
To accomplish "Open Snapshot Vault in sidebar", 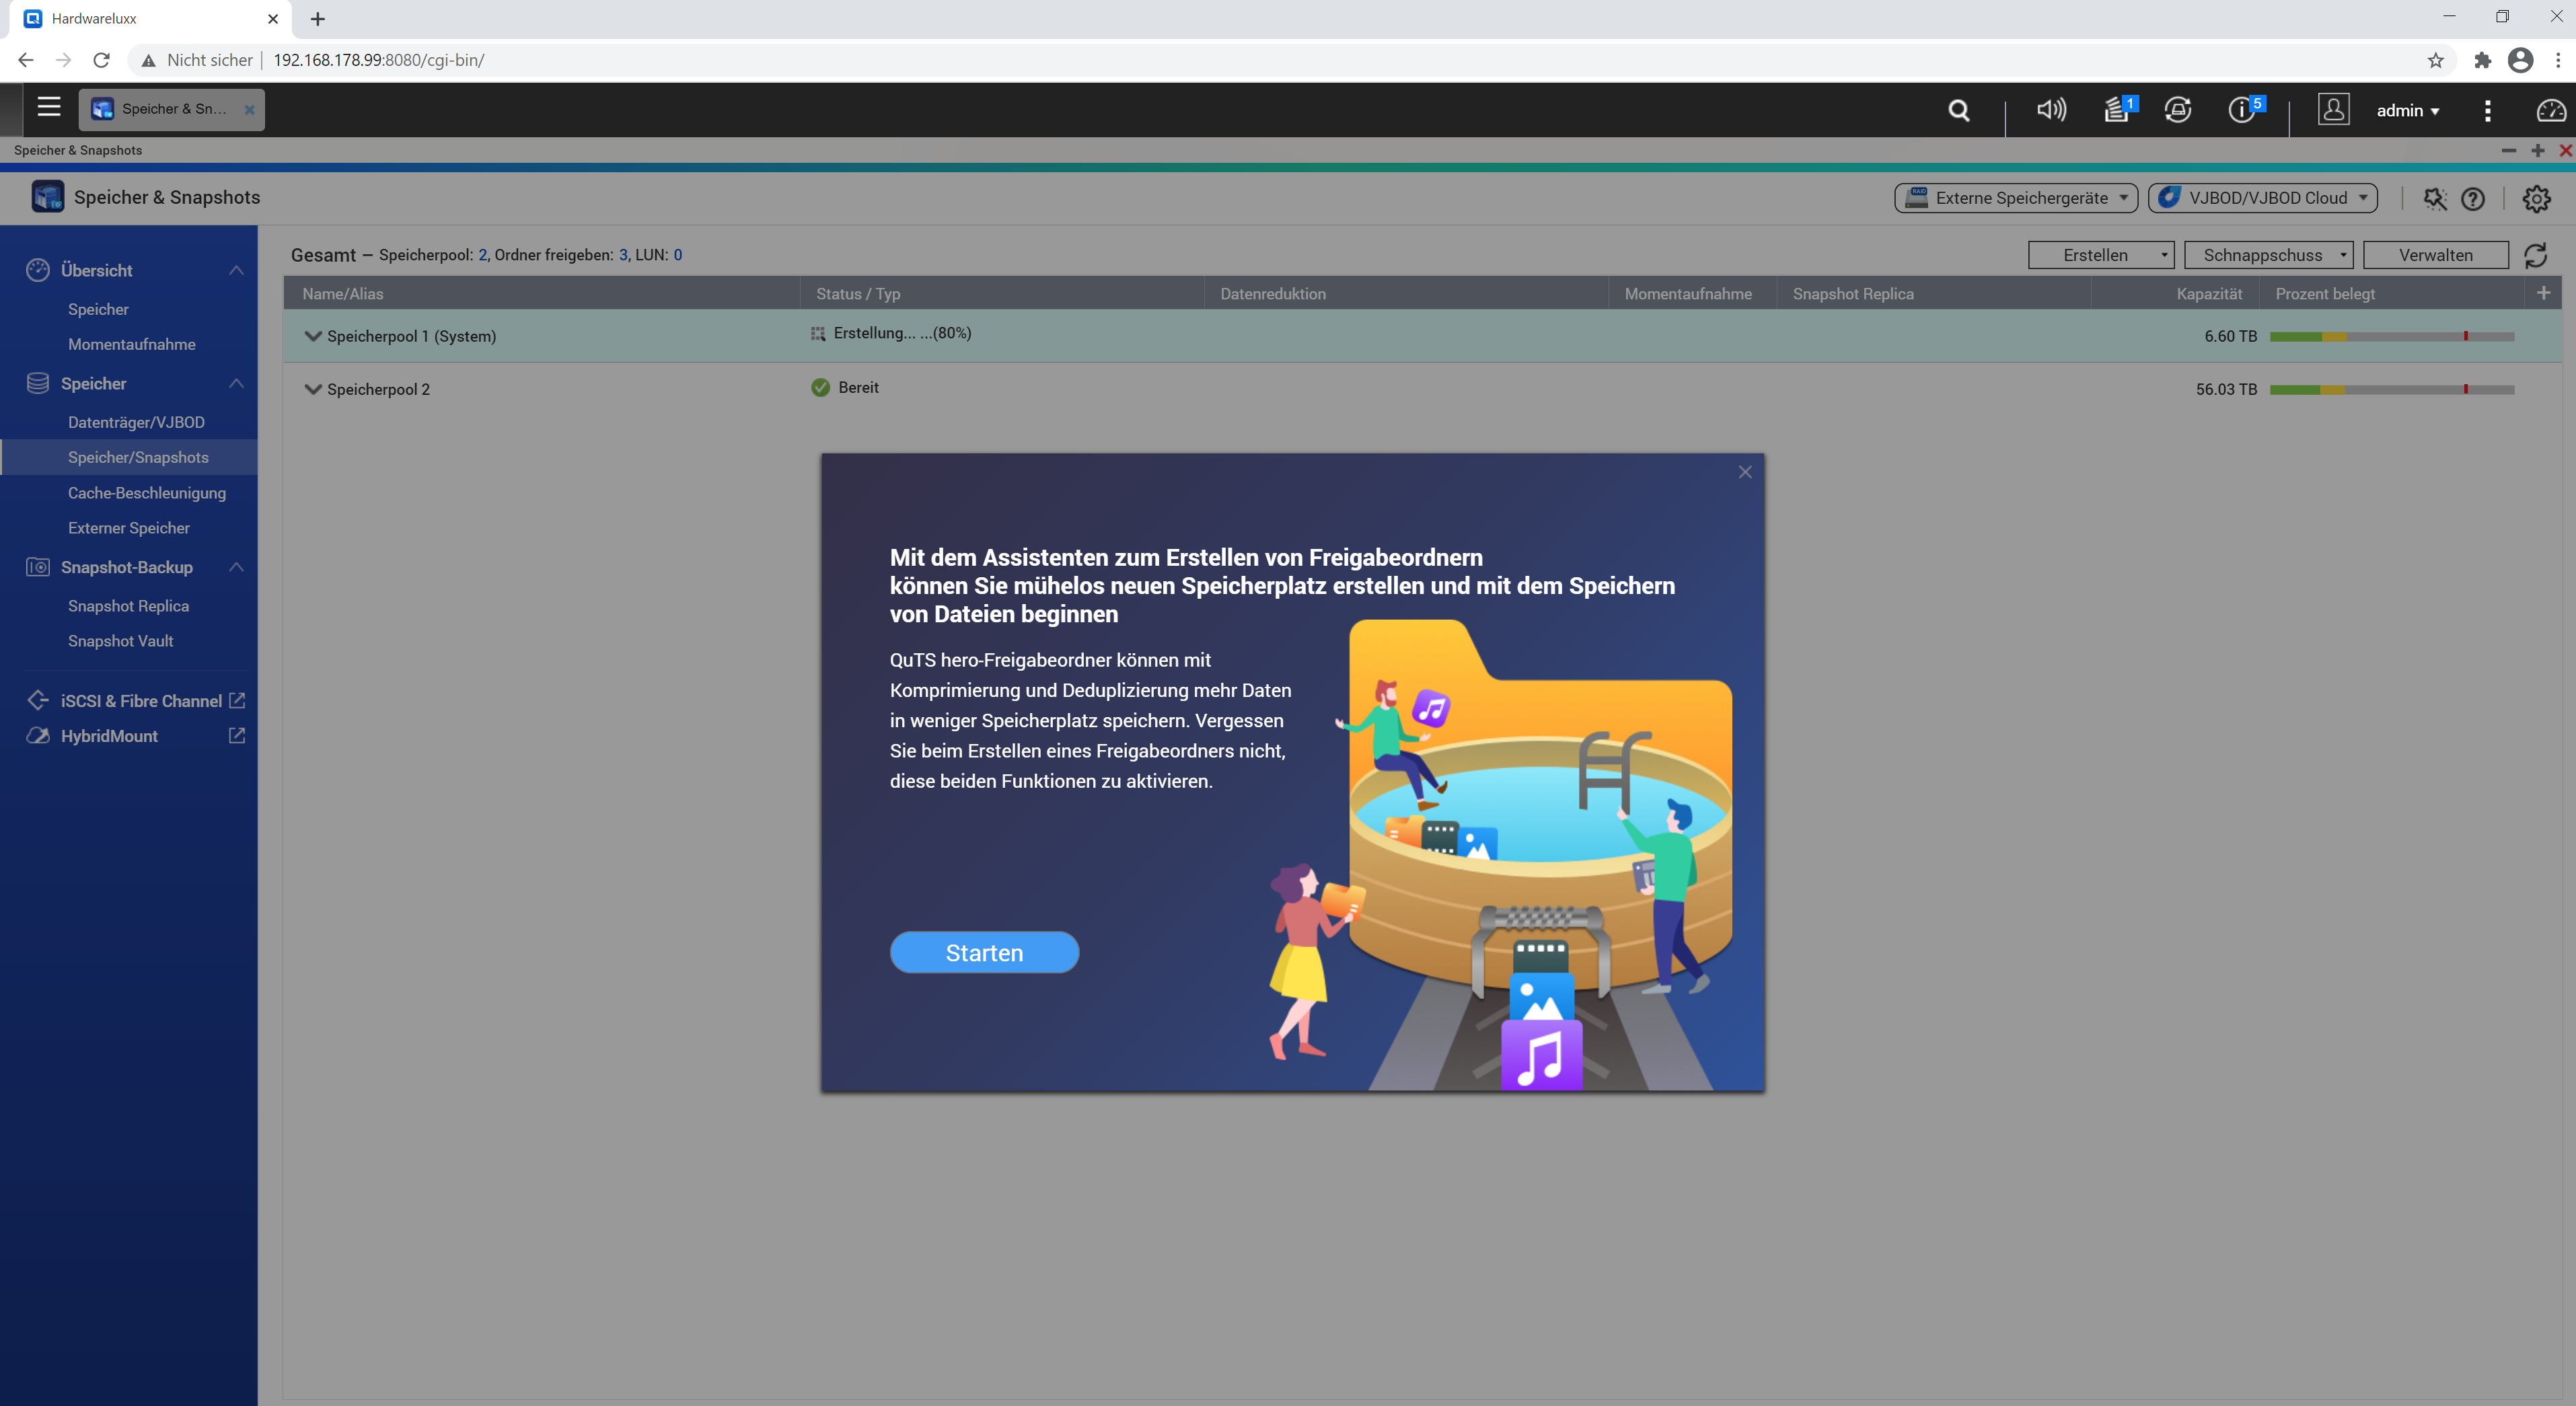I will click(x=121, y=641).
